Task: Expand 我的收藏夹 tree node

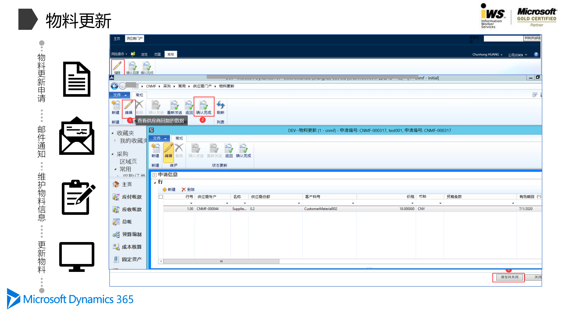Action: pyautogui.click(x=115, y=141)
